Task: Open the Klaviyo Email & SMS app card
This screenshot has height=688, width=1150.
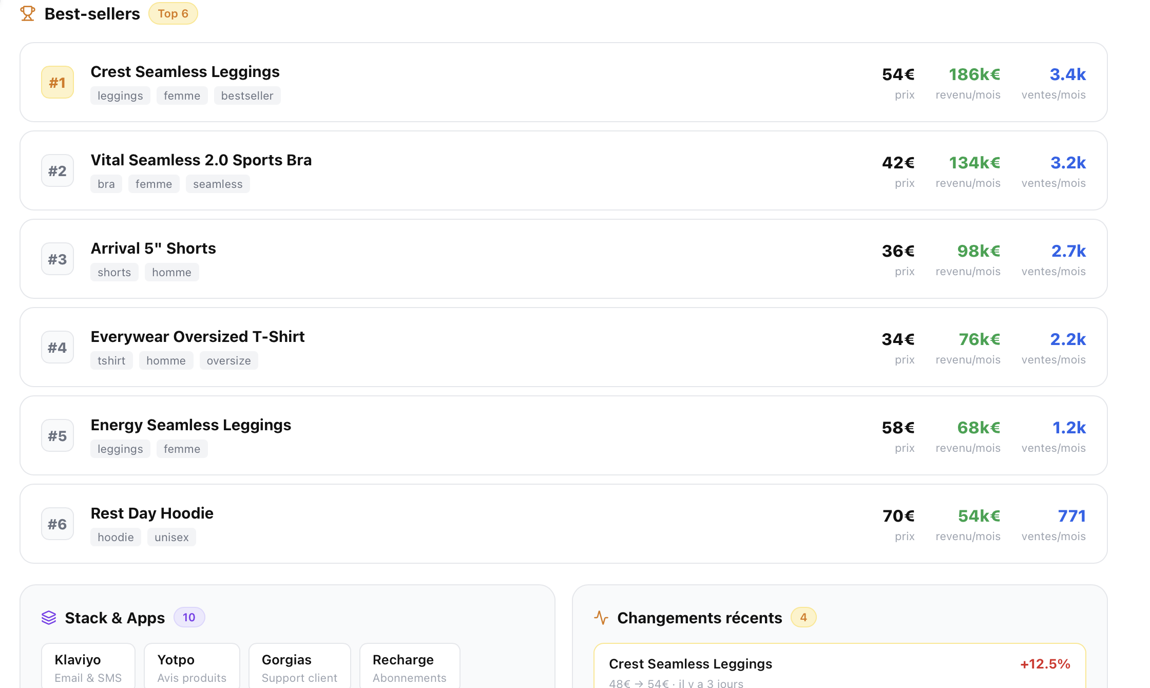Action: pos(88,667)
